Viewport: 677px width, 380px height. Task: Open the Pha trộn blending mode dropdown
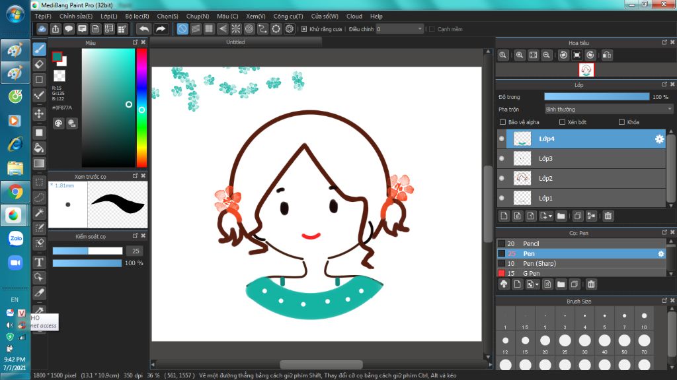tap(608, 109)
